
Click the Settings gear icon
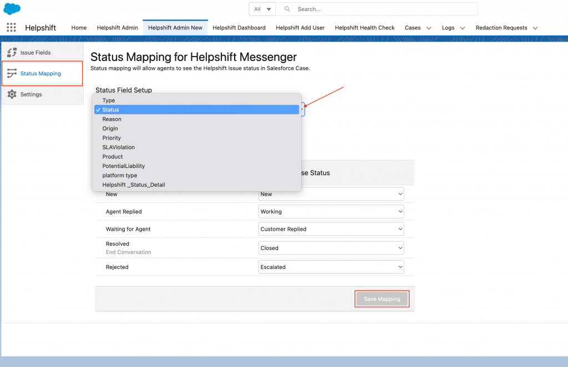tap(12, 94)
